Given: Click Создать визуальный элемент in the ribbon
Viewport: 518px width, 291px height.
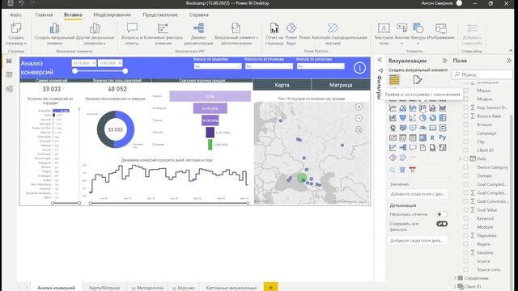Looking at the screenshot, I should [54, 34].
